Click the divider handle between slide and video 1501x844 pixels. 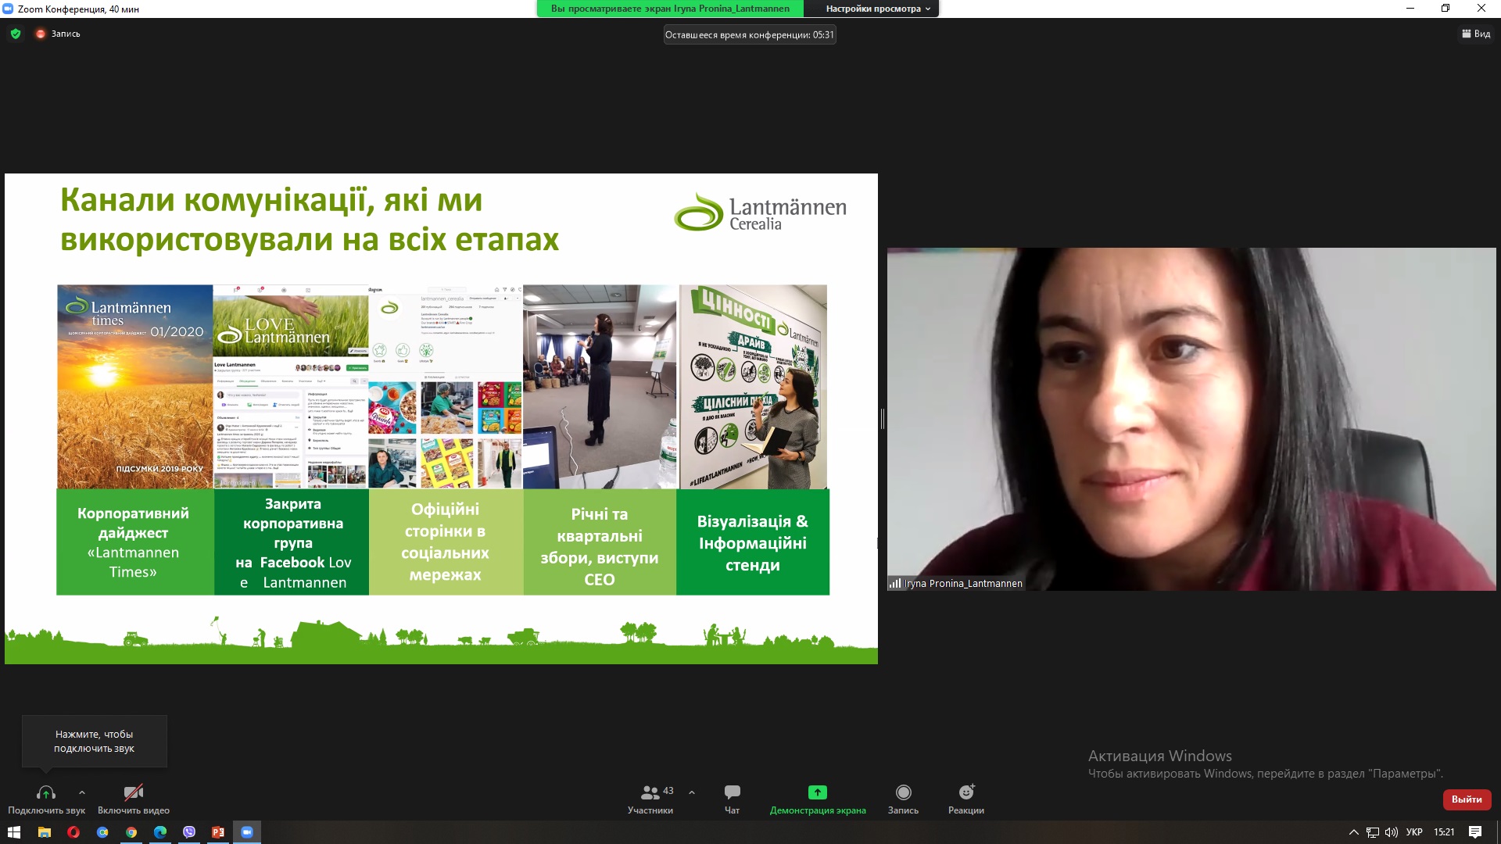click(883, 419)
